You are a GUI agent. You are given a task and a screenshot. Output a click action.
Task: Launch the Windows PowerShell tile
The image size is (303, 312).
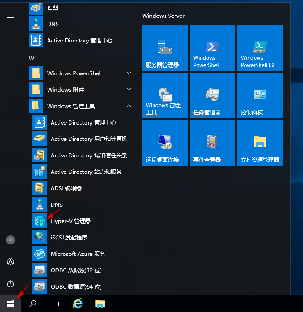pyautogui.click(x=213, y=48)
